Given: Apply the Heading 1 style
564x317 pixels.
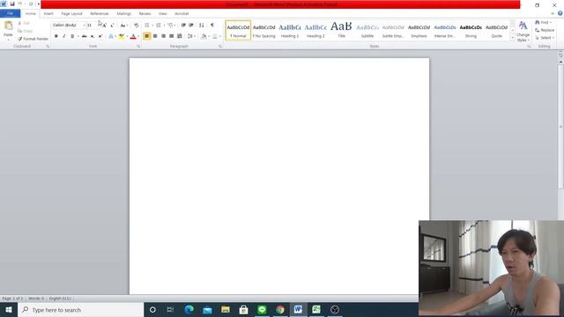Looking at the screenshot, I should pyautogui.click(x=290, y=30).
